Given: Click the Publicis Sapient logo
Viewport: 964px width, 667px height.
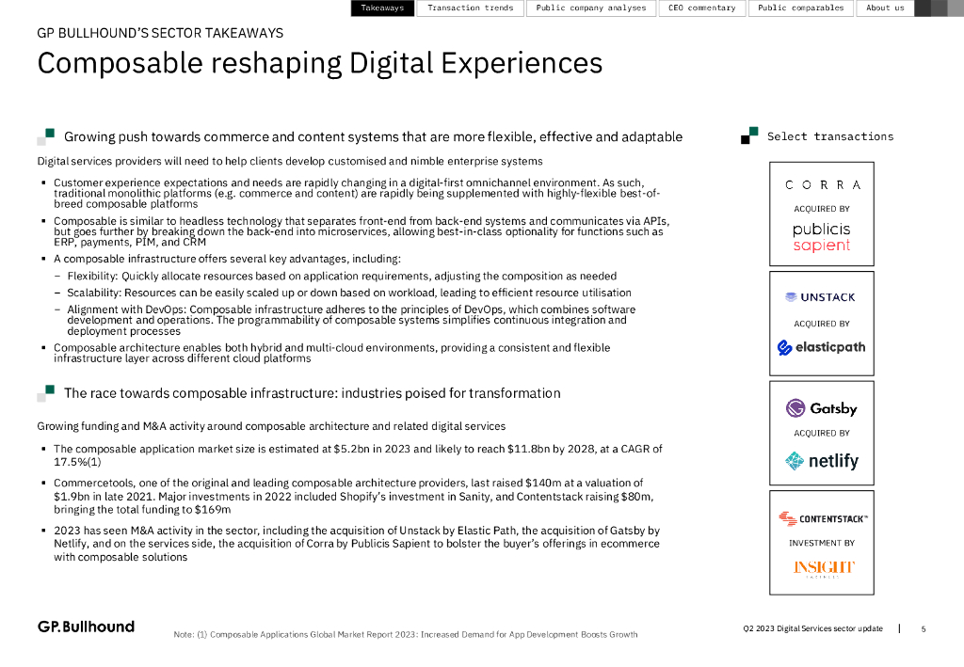Looking at the screenshot, I should pyautogui.click(x=821, y=237).
